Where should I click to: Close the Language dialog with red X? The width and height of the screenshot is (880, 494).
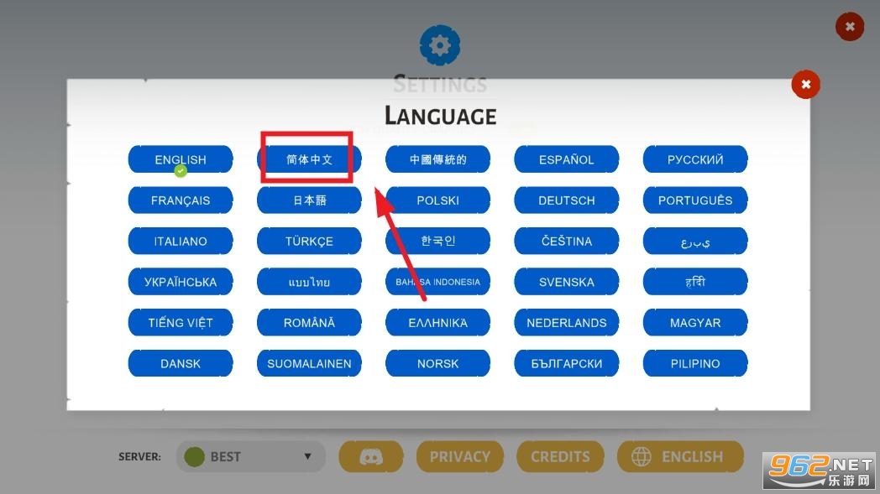tap(805, 85)
